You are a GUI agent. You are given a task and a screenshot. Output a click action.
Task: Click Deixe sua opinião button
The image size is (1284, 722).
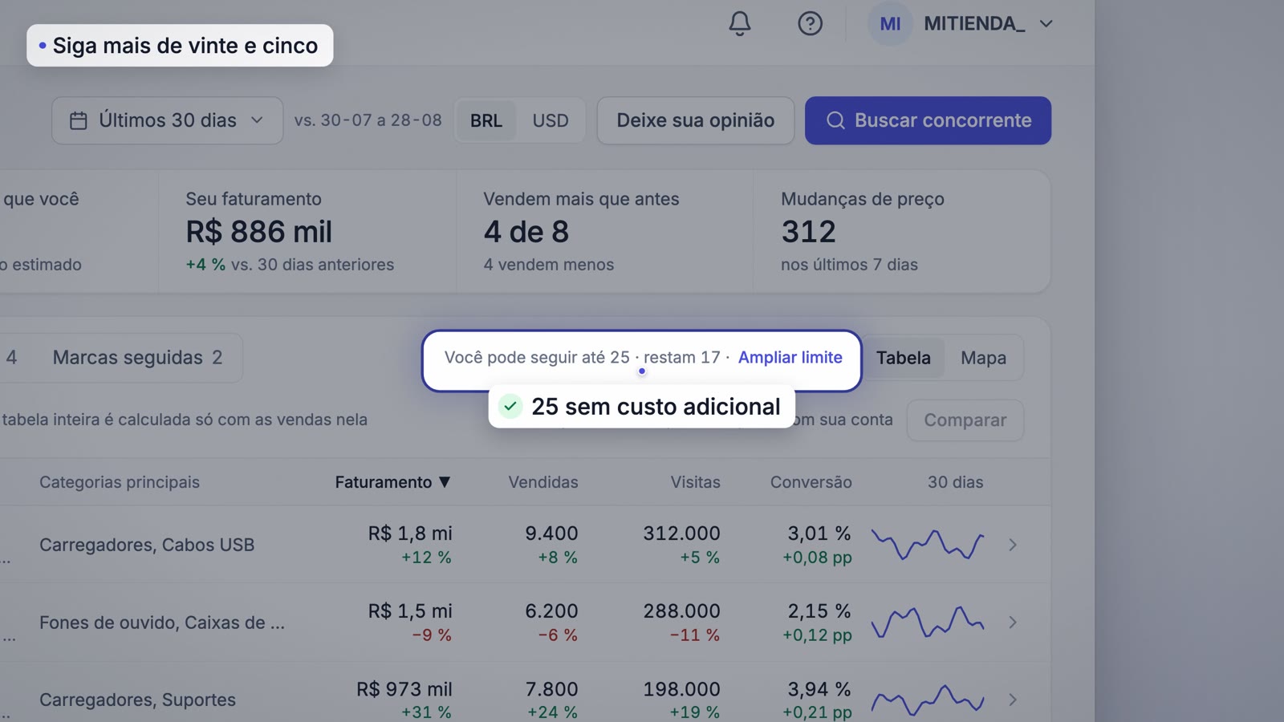696,120
